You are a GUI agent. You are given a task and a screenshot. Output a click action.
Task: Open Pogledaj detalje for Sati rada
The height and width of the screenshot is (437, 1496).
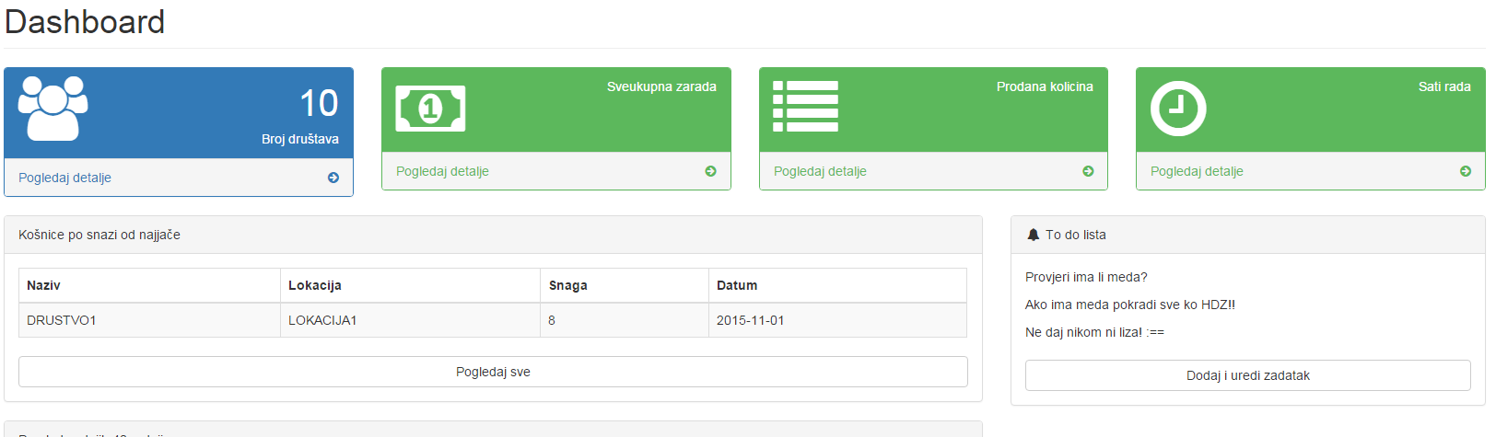(1197, 171)
